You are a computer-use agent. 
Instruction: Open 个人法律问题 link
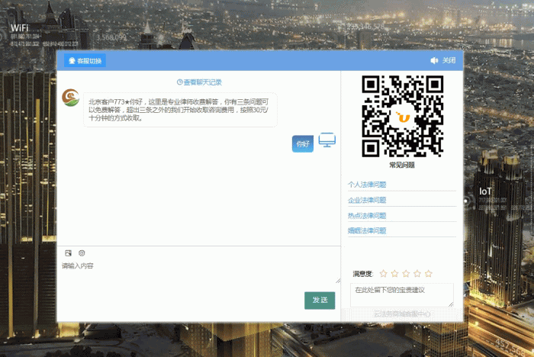[x=367, y=185]
